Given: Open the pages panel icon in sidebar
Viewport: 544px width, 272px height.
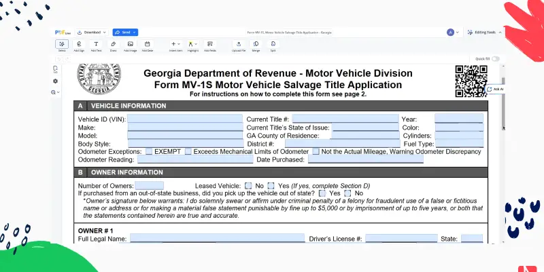Looking at the screenshot, I should pos(55,70).
